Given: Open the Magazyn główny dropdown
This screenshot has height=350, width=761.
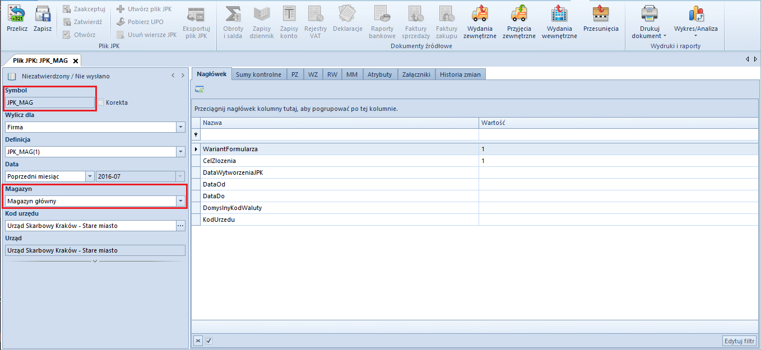Looking at the screenshot, I should coord(180,201).
